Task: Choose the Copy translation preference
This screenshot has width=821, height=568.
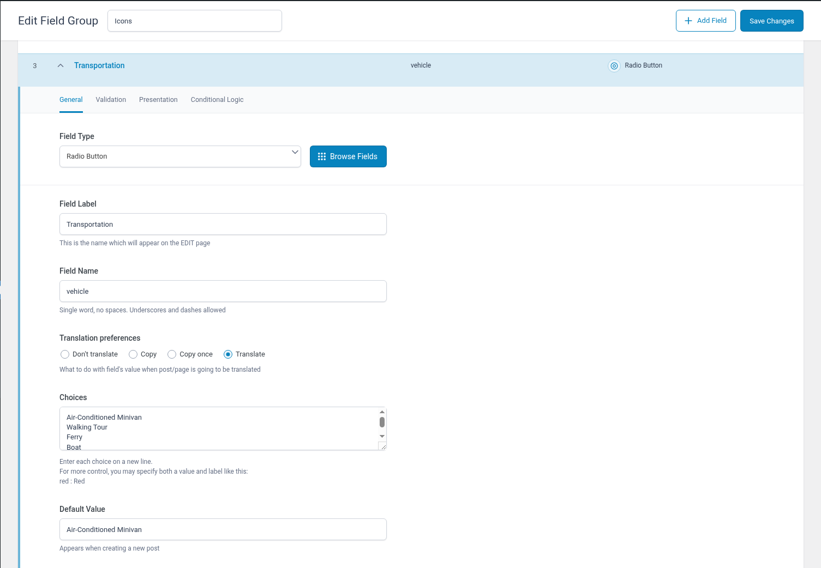Action: pos(133,354)
